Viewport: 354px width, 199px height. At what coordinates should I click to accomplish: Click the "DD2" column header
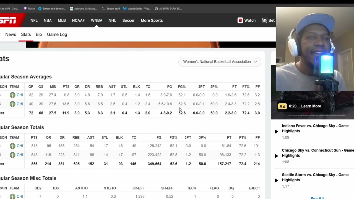click(x=38, y=188)
